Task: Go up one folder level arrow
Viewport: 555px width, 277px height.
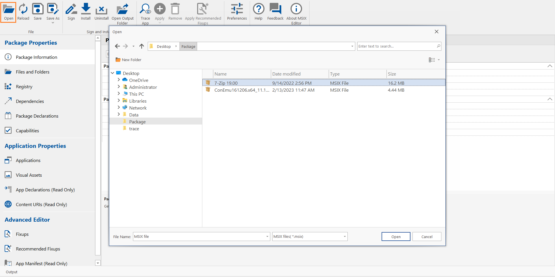Action: click(x=142, y=46)
